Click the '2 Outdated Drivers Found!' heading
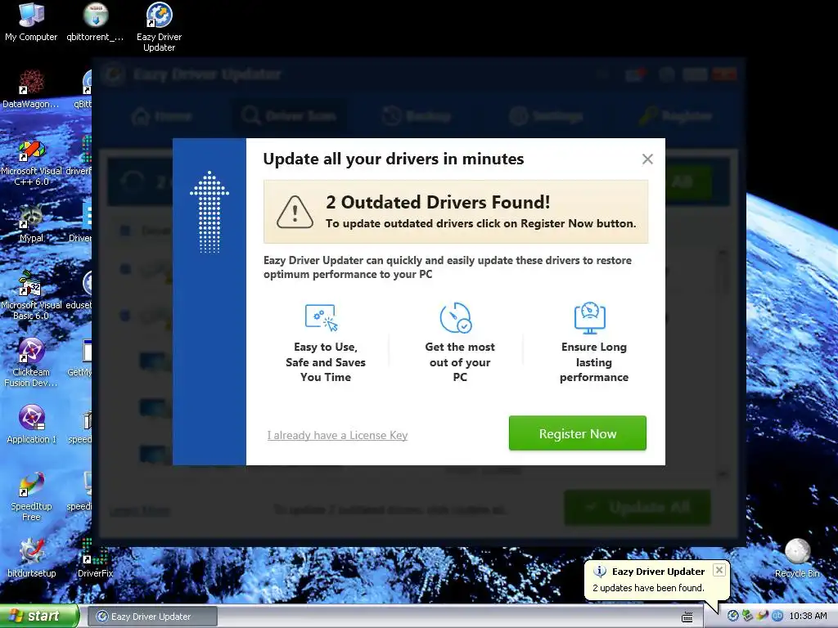Viewport: 838px width, 628px height. point(438,203)
